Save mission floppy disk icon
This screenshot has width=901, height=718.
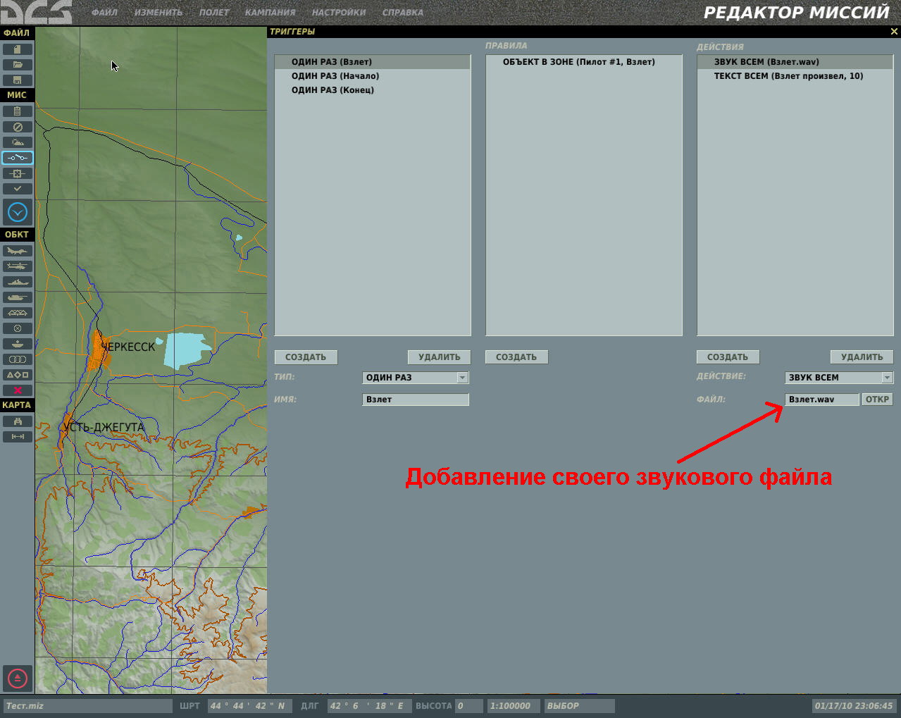click(x=18, y=80)
